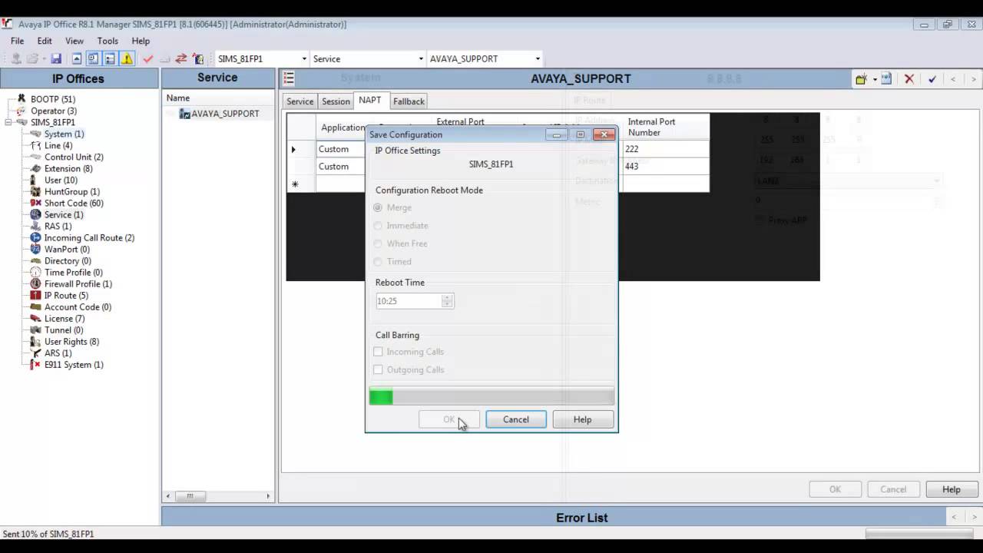Check the Outgoing Calls barring checkbox

[x=378, y=369]
